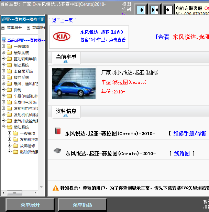This screenshot has width=209, height=212.
Task: Click the sidebar horizontal scrollbar thumb
Action: [x=14, y=193]
